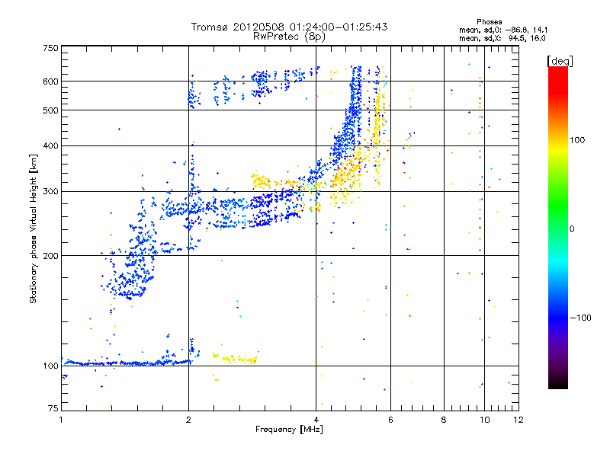
Task: Click x-axis tick label '2'
Action: coord(188,420)
